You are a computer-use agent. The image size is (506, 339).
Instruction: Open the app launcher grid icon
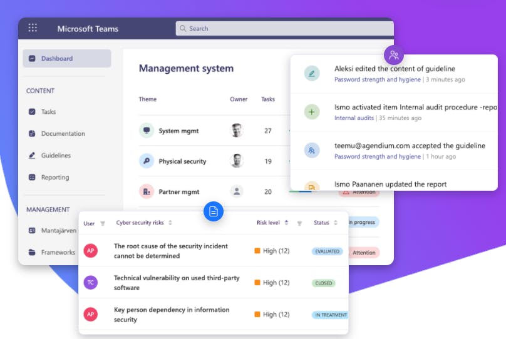pos(33,28)
